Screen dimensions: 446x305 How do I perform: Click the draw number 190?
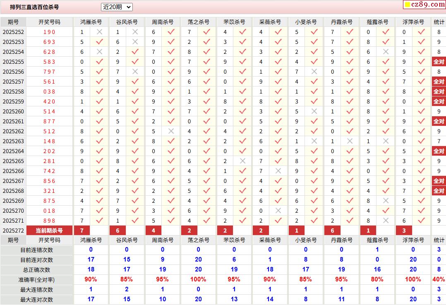point(49,32)
